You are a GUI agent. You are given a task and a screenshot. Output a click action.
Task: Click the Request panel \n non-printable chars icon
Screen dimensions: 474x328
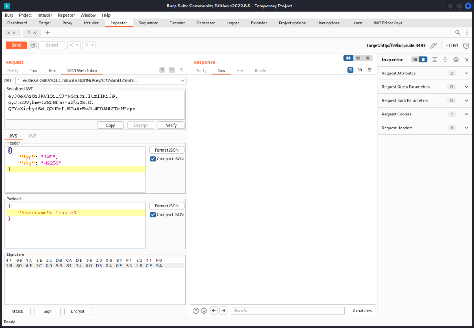coord(172,70)
